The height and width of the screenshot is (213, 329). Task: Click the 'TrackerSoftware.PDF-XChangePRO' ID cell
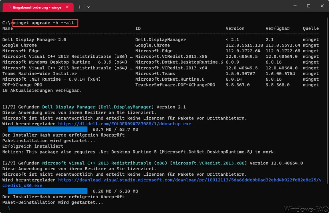[x=175, y=85]
